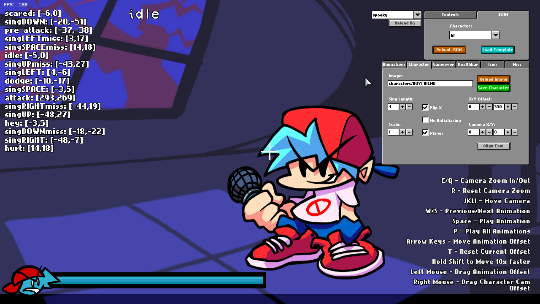Click the 'pre-attack: [-37,-38]' entry
The width and height of the screenshot is (540, 304).
tap(49, 30)
